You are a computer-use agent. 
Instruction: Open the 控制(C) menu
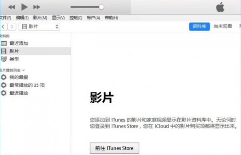(x=76, y=18)
